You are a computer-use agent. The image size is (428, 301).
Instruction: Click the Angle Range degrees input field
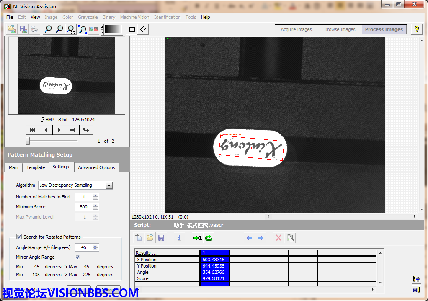tap(83, 247)
